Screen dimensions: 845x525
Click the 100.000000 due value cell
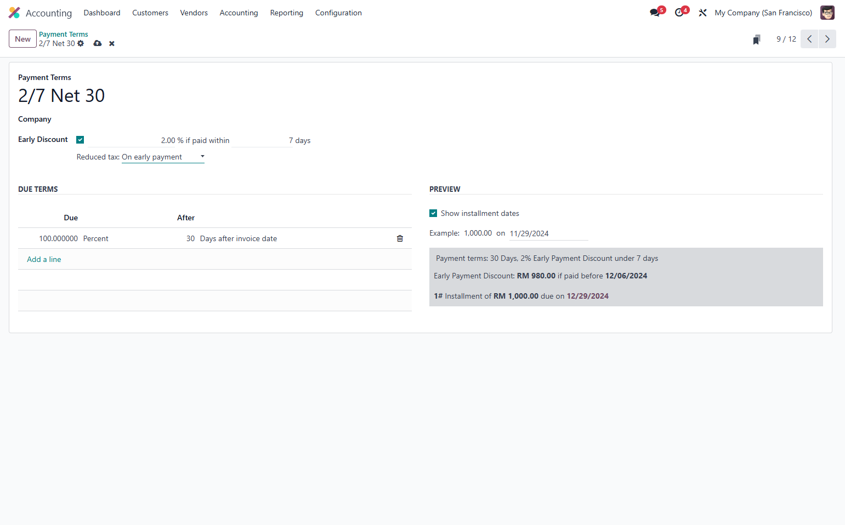pos(58,238)
